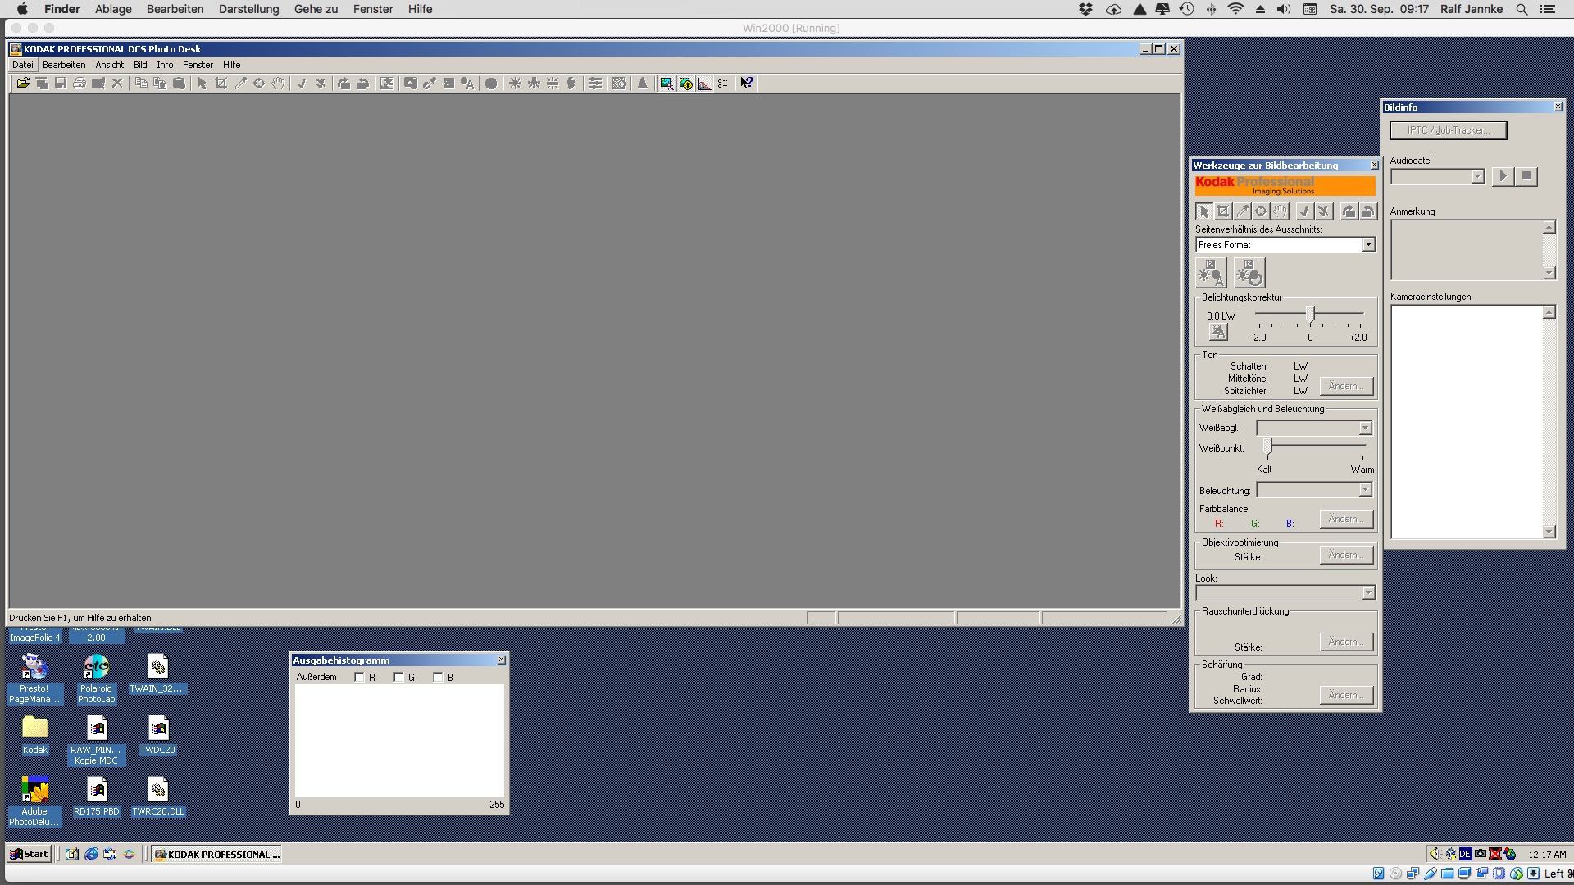Open the Hilfe menu in Photo Desk
The width and height of the screenshot is (1574, 885).
[x=232, y=65]
